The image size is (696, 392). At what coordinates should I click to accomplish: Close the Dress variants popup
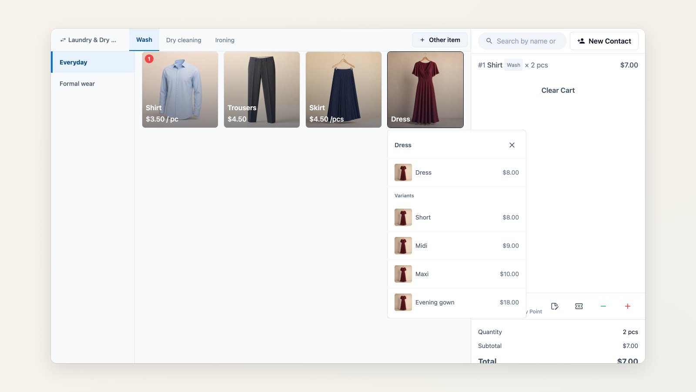(512, 145)
